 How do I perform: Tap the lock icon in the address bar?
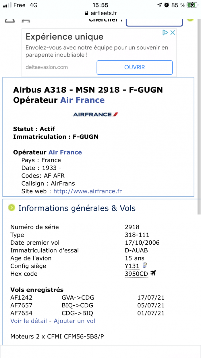tap(86, 13)
